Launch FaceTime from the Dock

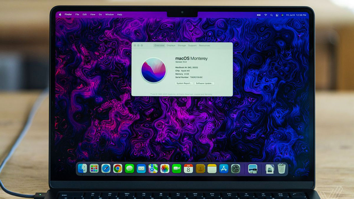(x=176, y=168)
